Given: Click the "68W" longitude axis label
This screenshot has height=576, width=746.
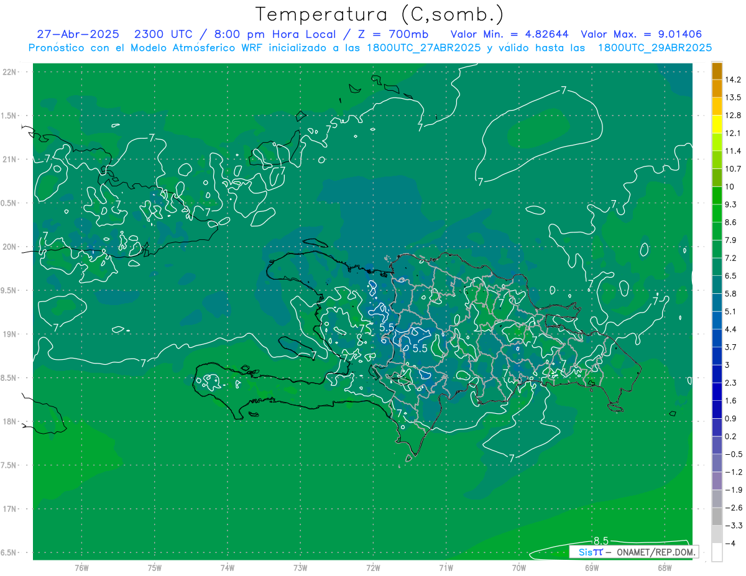Looking at the screenshot, I should tap(665, 568).
